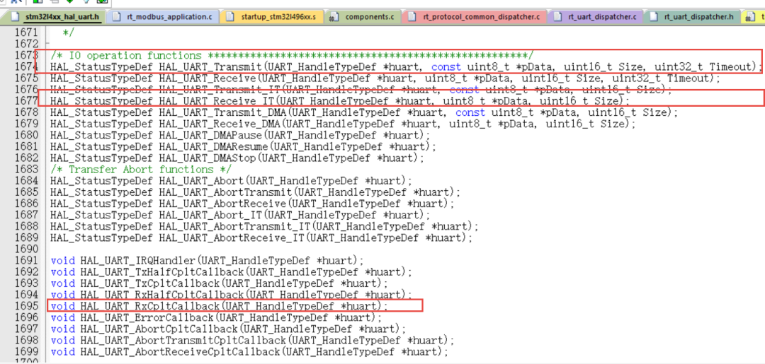
Task: Select the rt_protocol_common_dispatcher.c tab
Action: 476,17
